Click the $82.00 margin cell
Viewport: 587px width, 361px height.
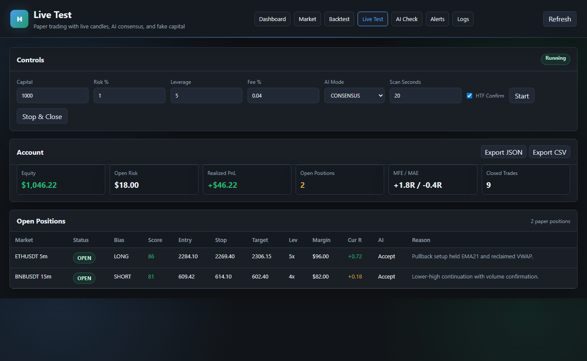pos(321,276)
